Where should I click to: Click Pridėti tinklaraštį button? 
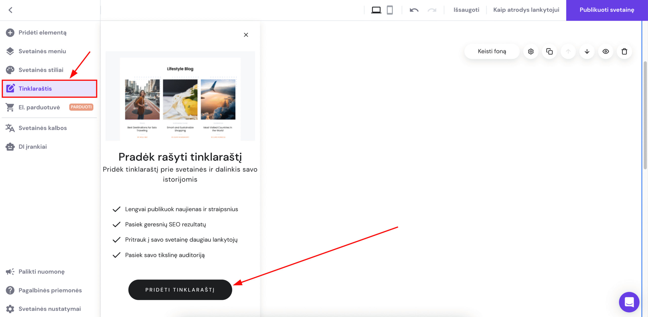180,290
